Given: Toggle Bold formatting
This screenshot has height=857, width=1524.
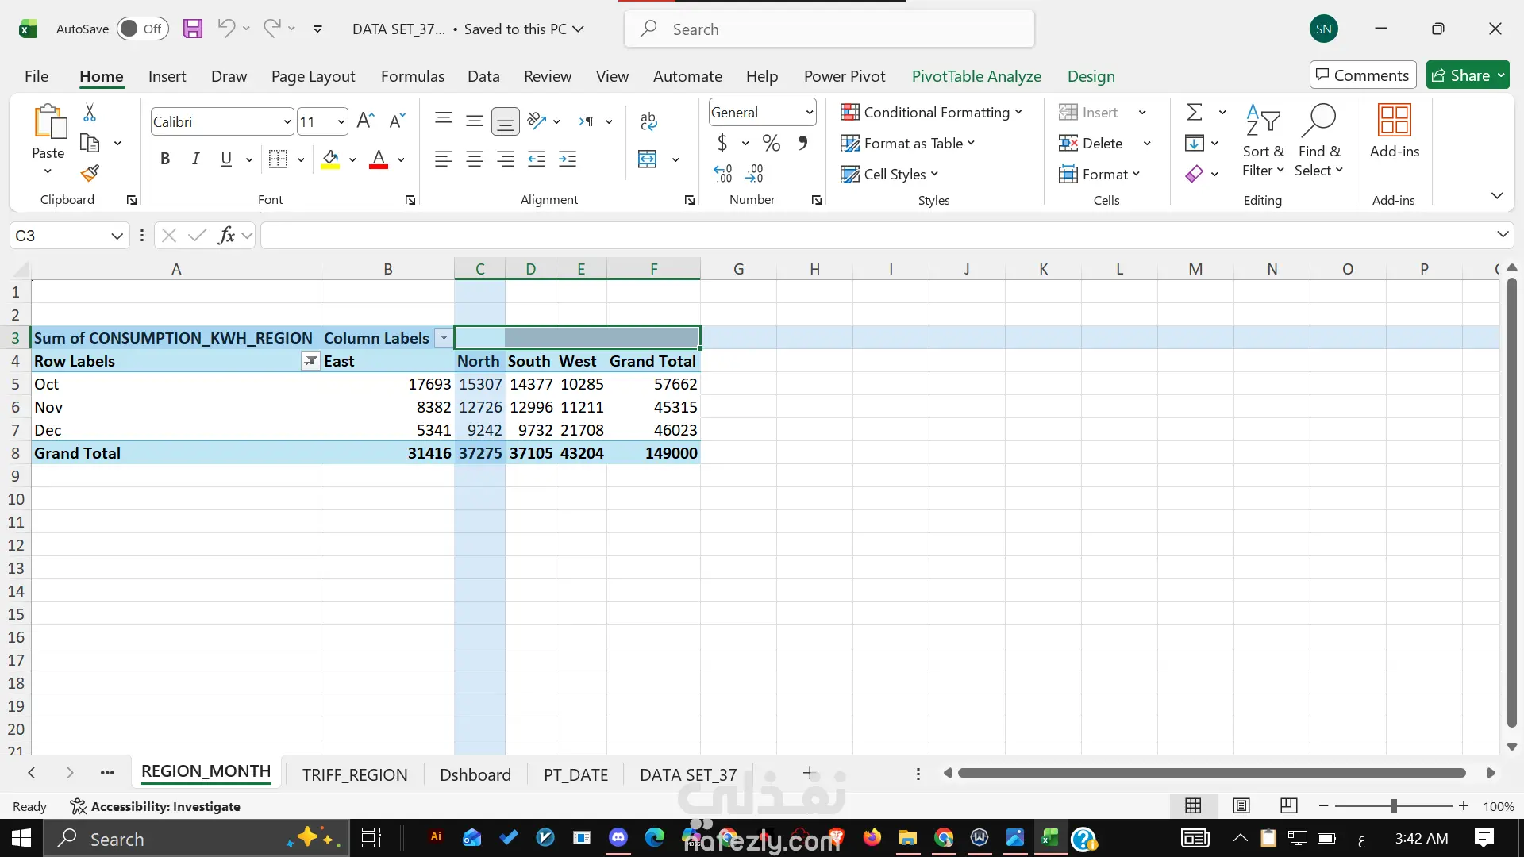Looking at the screenshot, I should (x=165, y=159).
